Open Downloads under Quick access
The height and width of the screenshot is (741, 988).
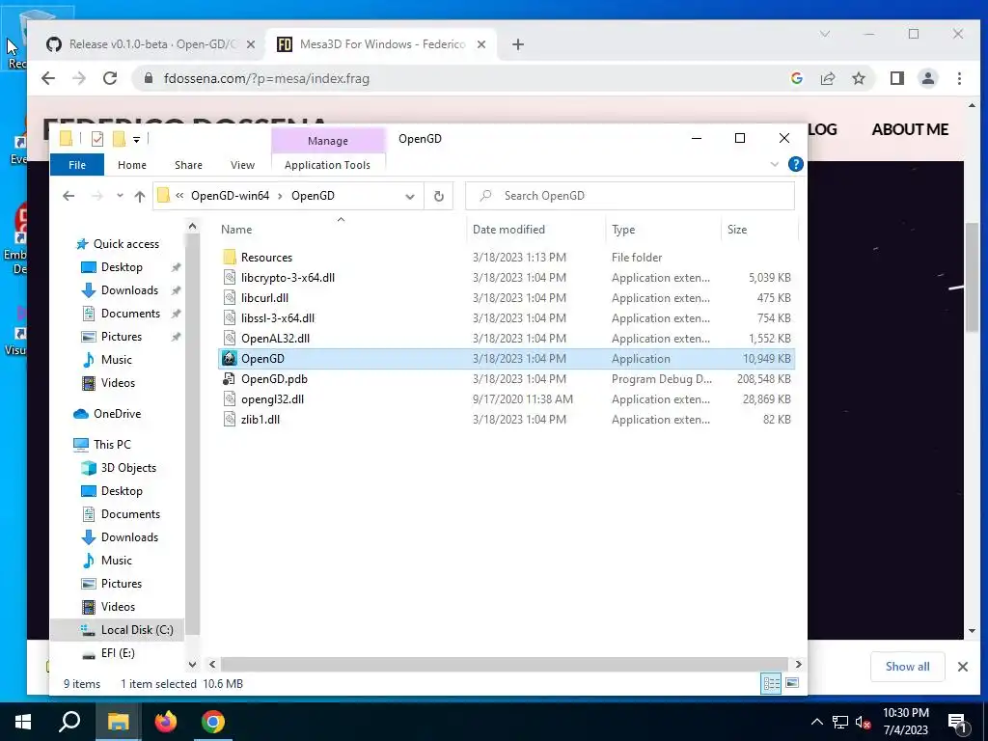[129, 289]
